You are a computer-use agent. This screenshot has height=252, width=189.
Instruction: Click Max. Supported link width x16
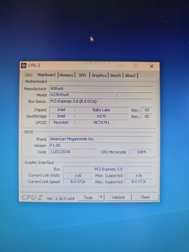pyautogui.click(x=139, y=176)
